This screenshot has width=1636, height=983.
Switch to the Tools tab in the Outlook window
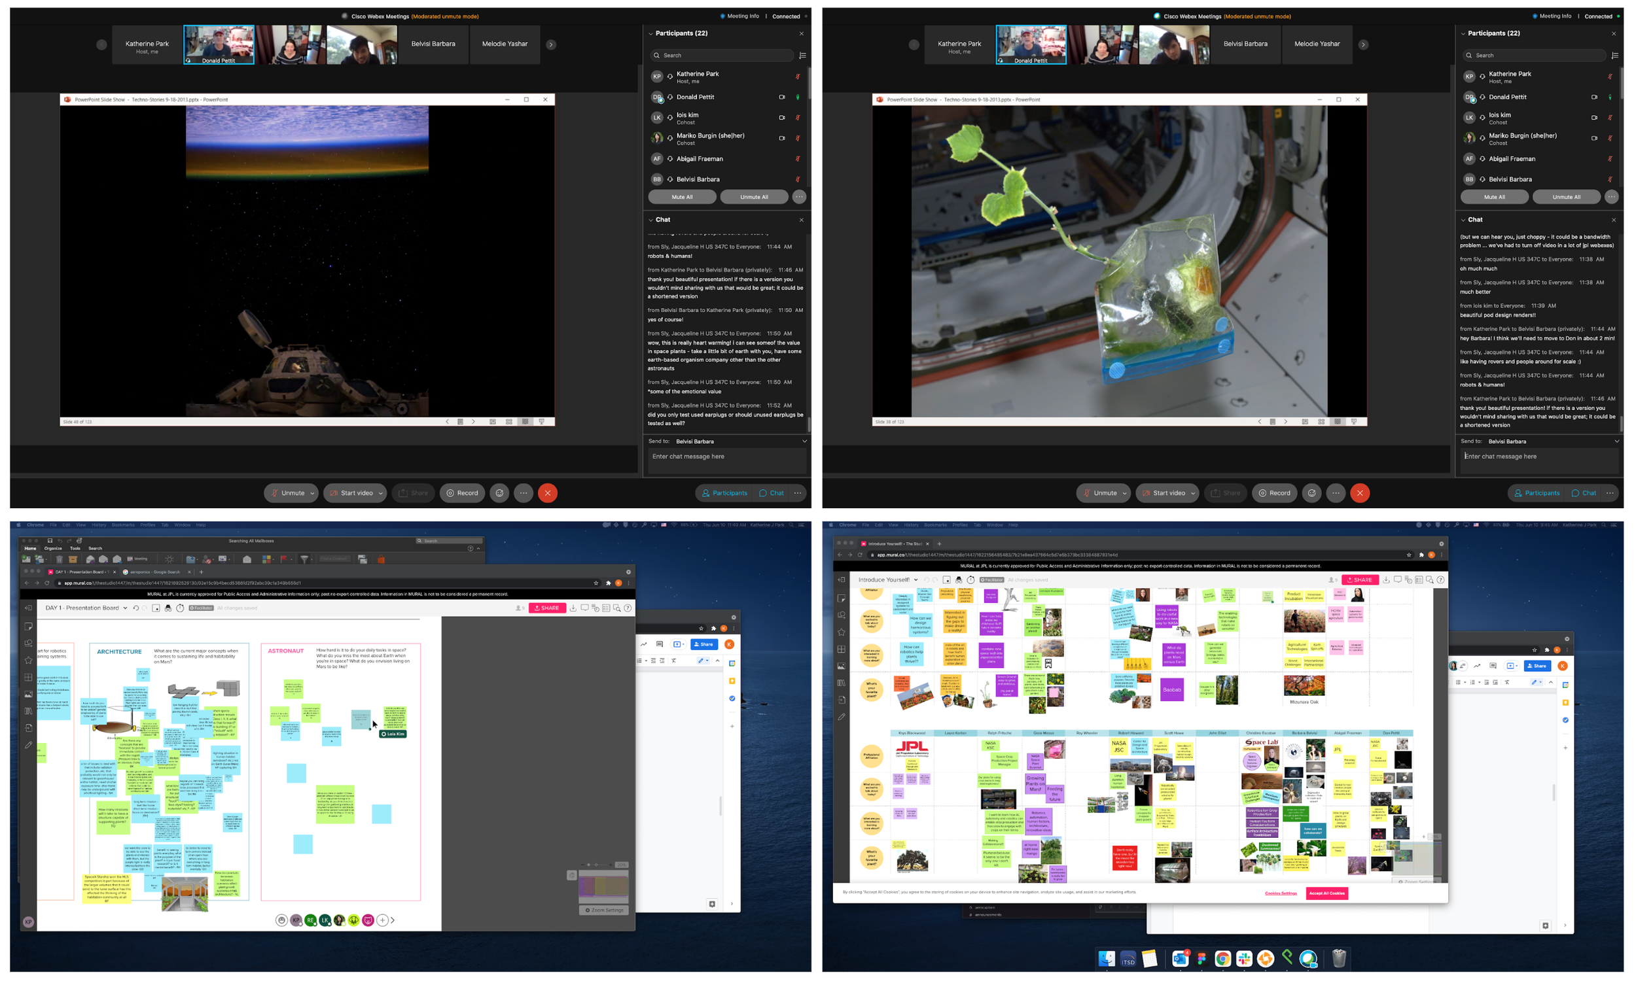click(x=75, y=549)
